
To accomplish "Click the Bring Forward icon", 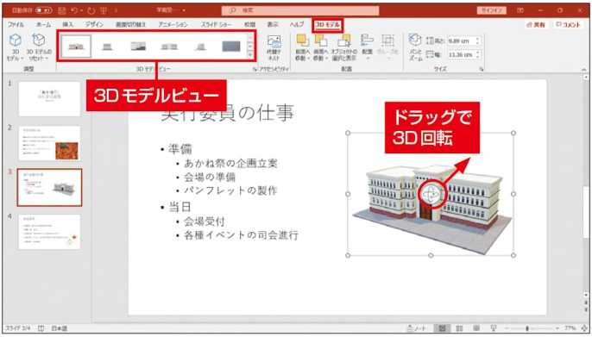I will pyautogui.click(x=302, y=41).
